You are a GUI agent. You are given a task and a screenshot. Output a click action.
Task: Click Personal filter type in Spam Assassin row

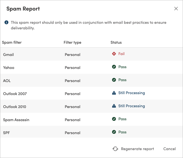click(73, 120)
